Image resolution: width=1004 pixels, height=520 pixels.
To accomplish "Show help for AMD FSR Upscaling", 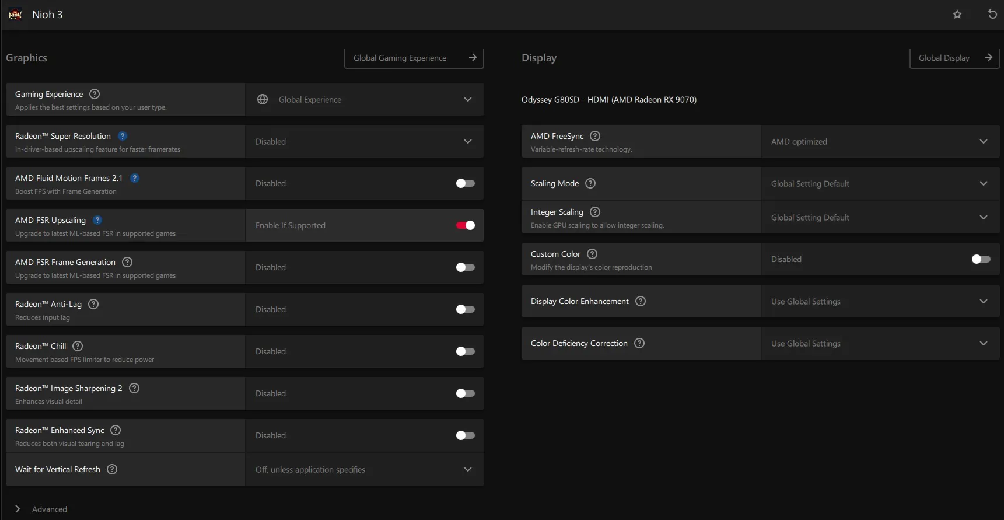I will (x=97, y=220).
